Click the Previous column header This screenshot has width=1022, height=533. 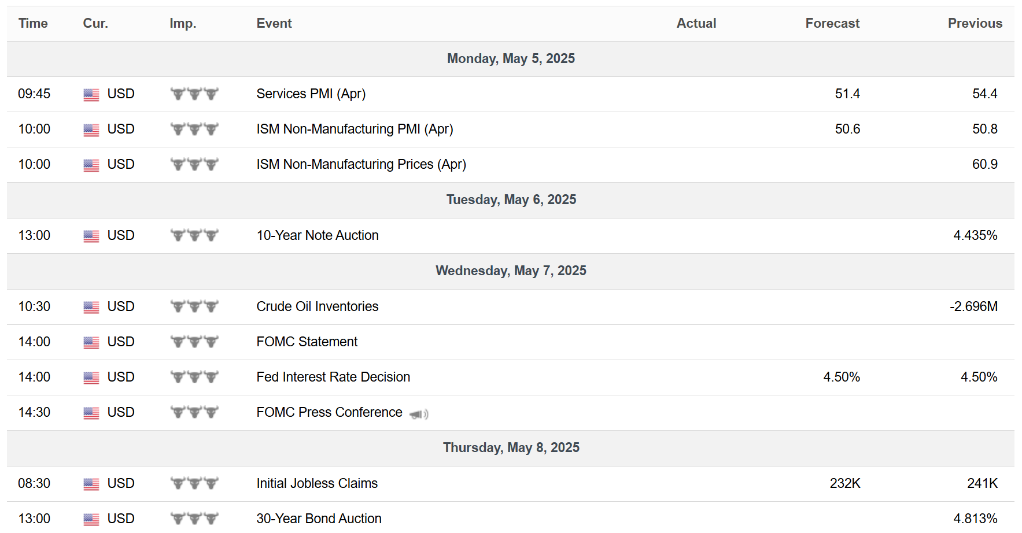point(975,23)
